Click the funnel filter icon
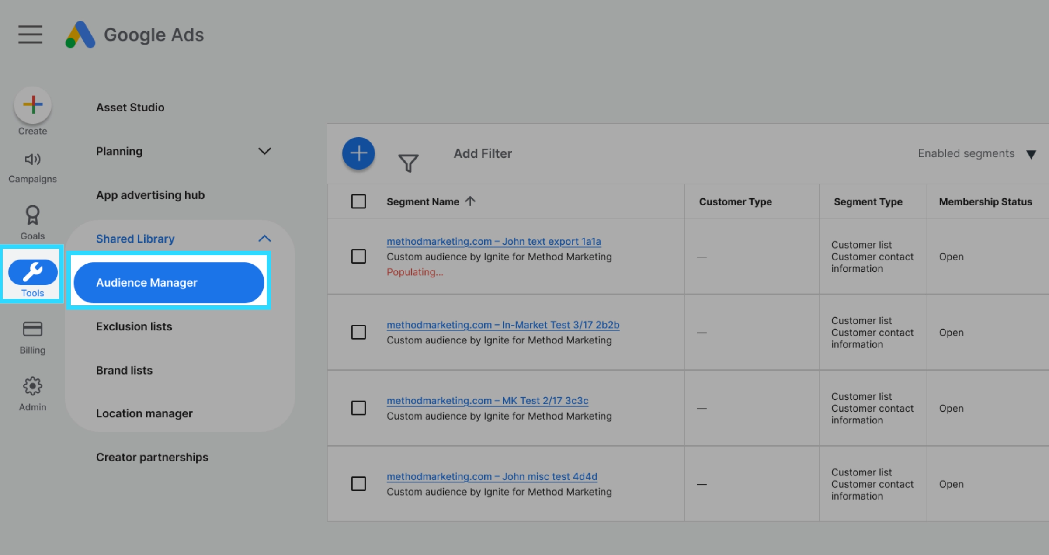1049x555 pixels. (x=408, y=163)
